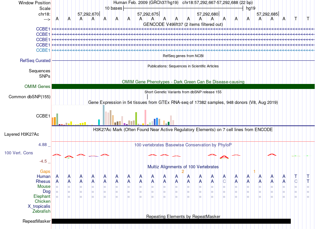The image size is (315, 229).
Task: Click the RepeatMasker track label
Action: [x=36, y=221]
